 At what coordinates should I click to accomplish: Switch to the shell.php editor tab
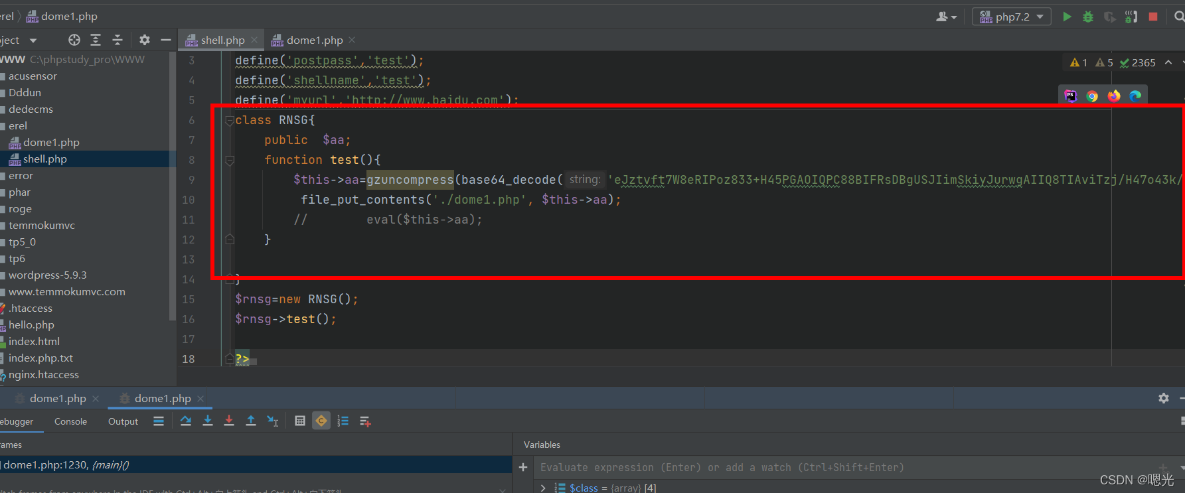pyautogui.click(x=222, y=40)
